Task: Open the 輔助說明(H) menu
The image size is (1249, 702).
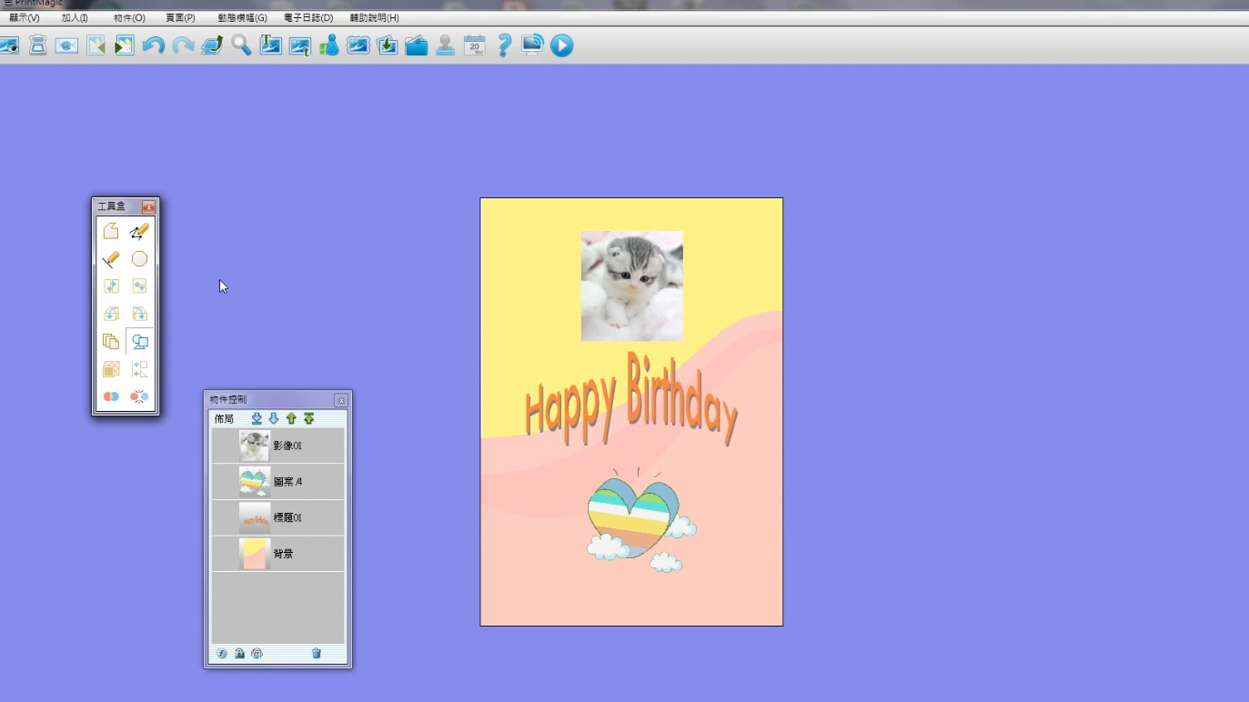Action: coord(374,18)
